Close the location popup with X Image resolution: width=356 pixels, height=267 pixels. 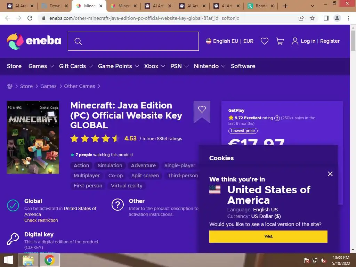pos(330,174)
